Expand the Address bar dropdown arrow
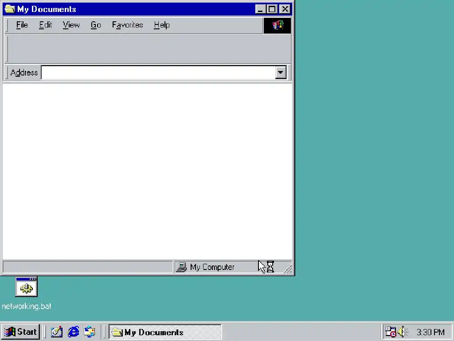Image resolution: width=454 pixels, height=341 pixels. click(x=281, y=72)
